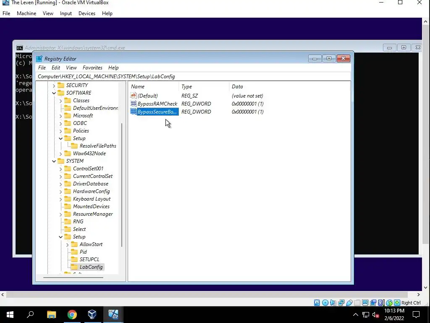
Task: Click the network tray icon
Action: tap(366, 315)
